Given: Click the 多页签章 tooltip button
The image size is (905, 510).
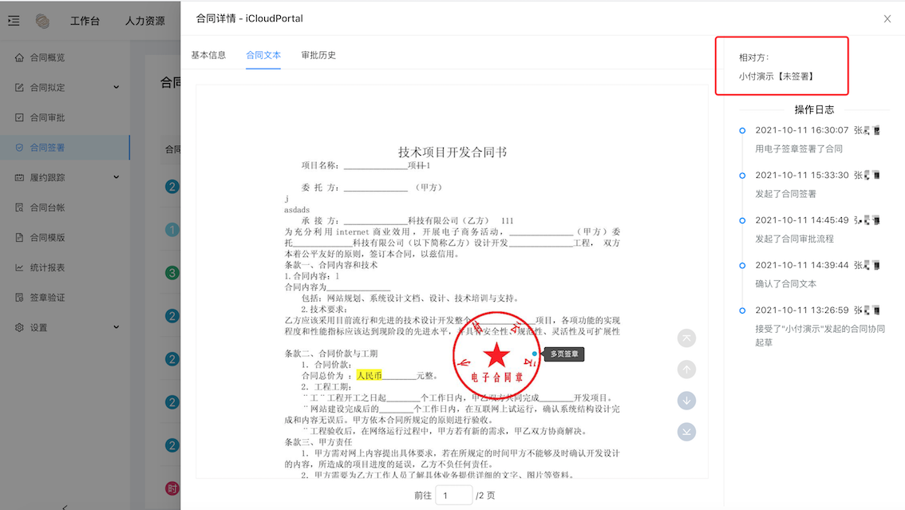Looking at the screenshot, I should coord(564,354).
